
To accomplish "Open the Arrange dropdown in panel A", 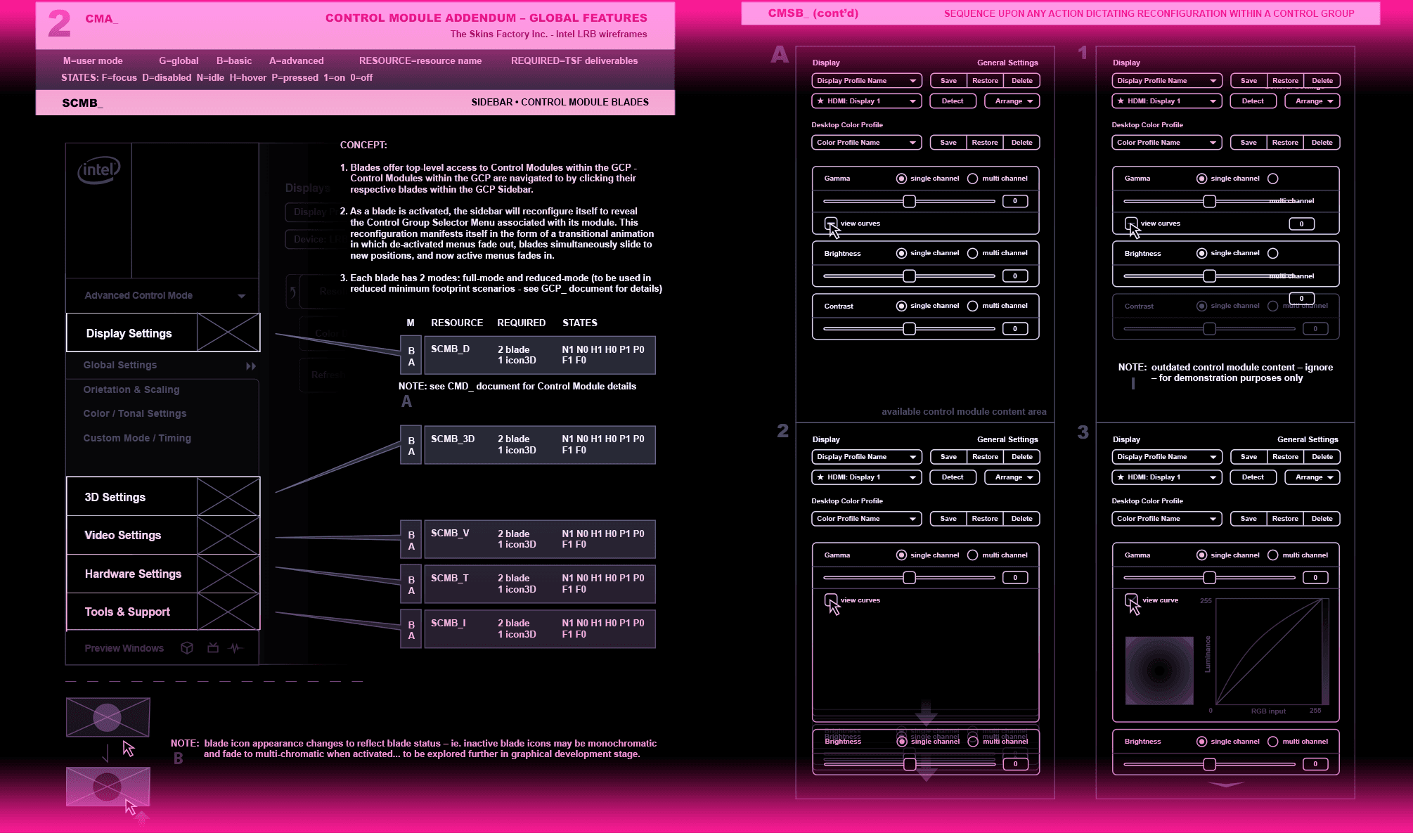I will click(1013, 101).
